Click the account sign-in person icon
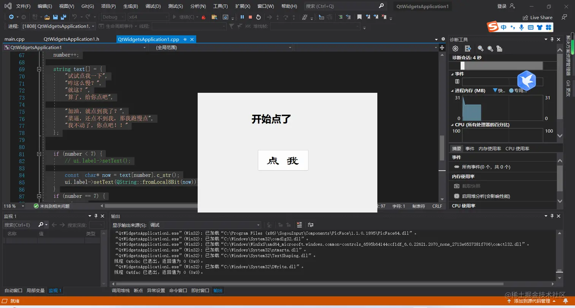Image resolution: width=575 pixels, height=308 pixels. point(512,6)
